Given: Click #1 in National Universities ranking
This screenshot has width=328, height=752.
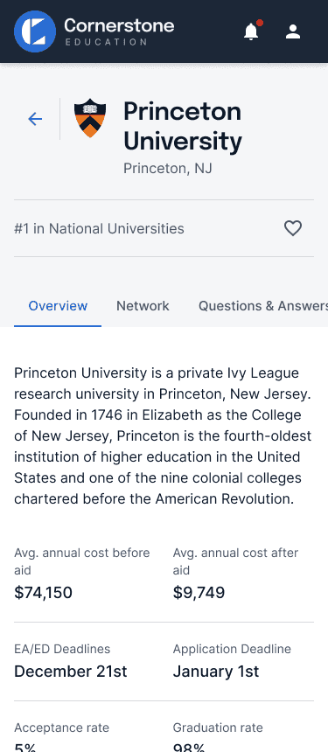Looking at the screenshot, I should pos(99,229).
